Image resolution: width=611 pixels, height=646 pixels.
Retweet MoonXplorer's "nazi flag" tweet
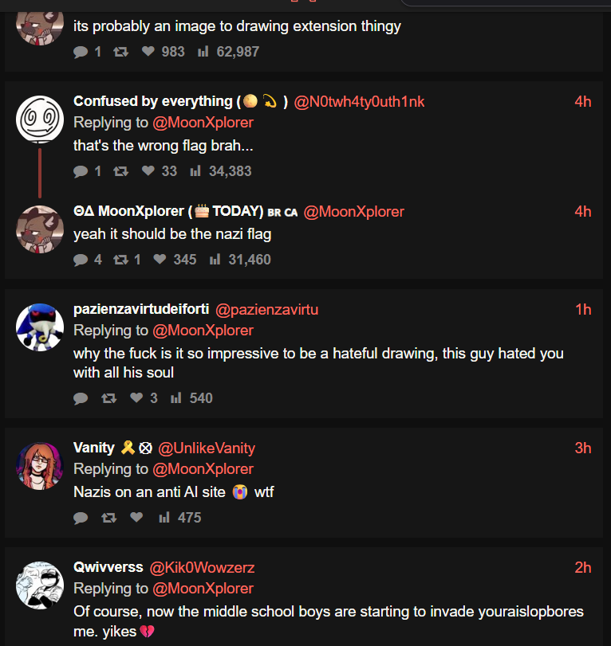click(x=121, y=260)
